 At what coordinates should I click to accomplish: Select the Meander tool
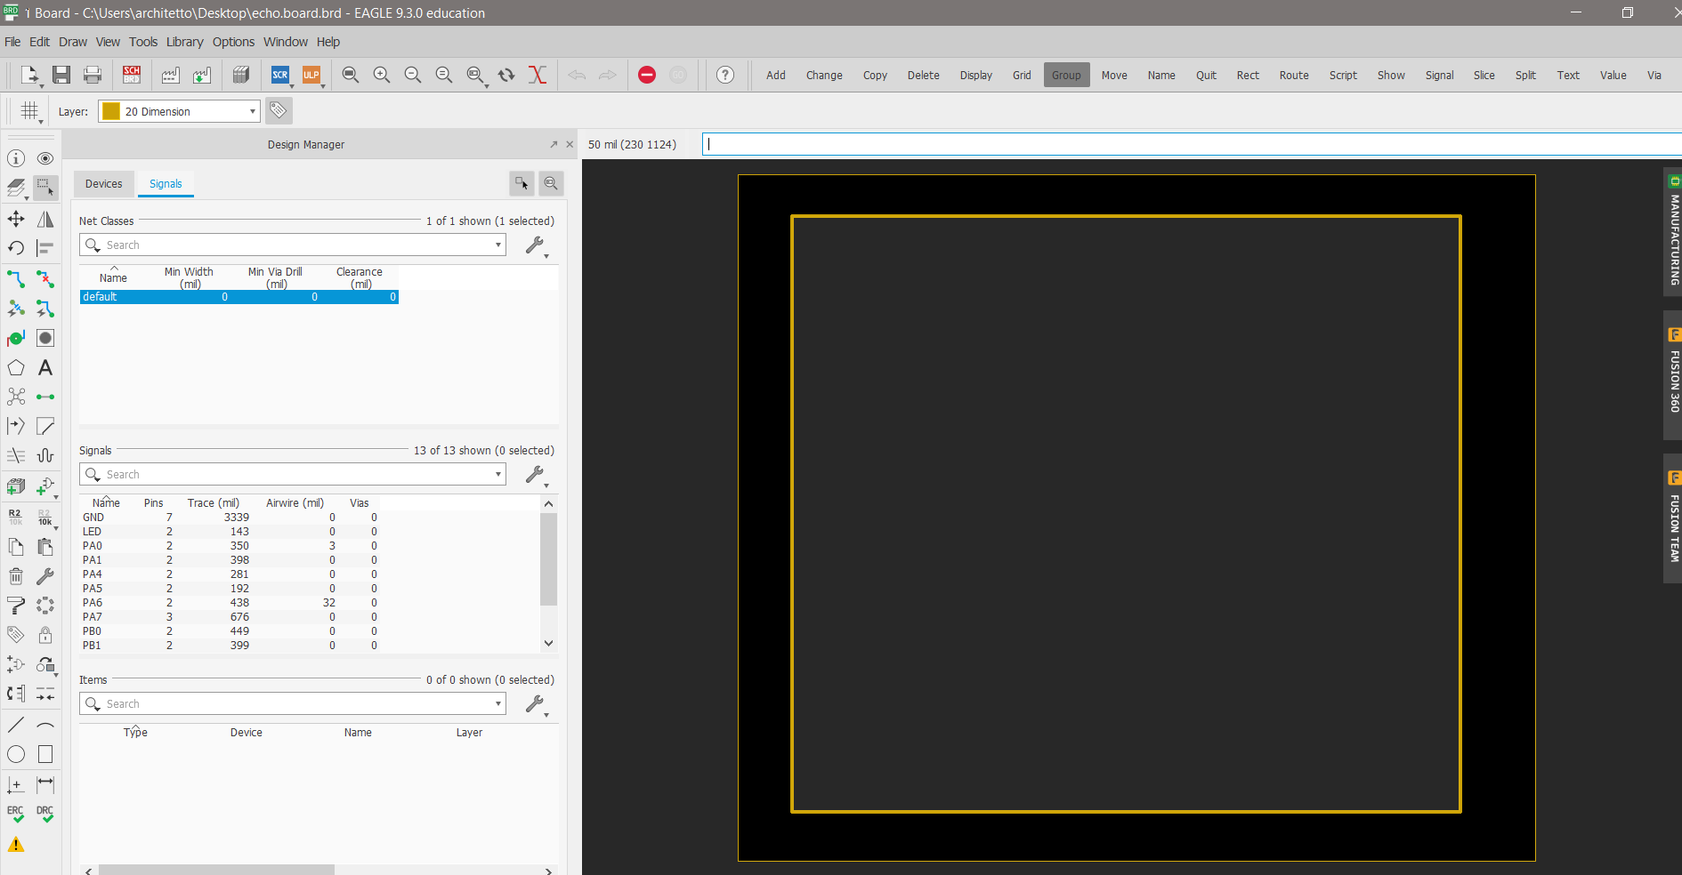[45, 455]
